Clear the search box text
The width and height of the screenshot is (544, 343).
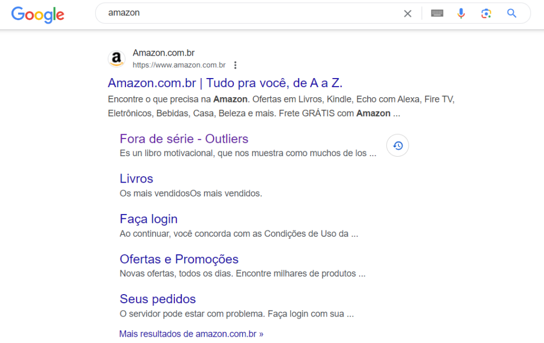[407, 14]
